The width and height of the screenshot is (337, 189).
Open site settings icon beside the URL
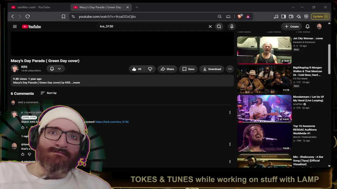click(73, 17)
